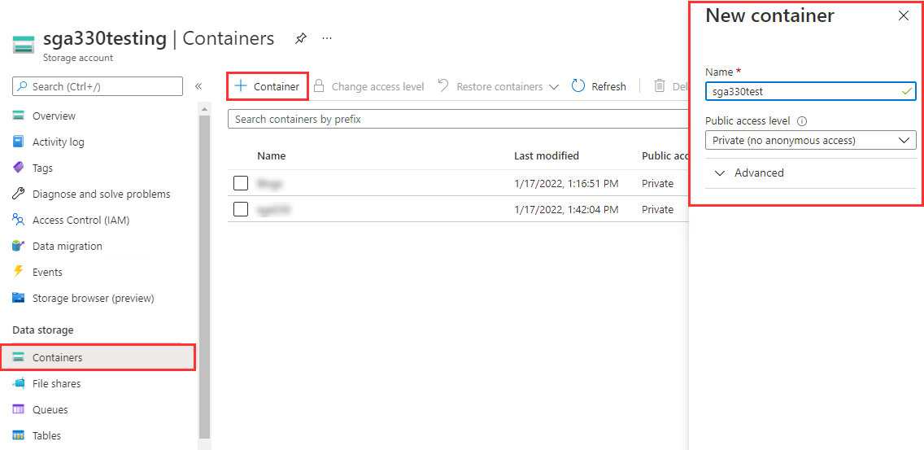Click the storage account logo icon
924x450 pixels.
[24, 46]
